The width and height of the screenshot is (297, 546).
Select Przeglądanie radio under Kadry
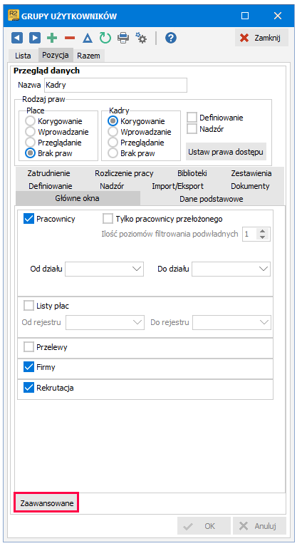(113, 143)
